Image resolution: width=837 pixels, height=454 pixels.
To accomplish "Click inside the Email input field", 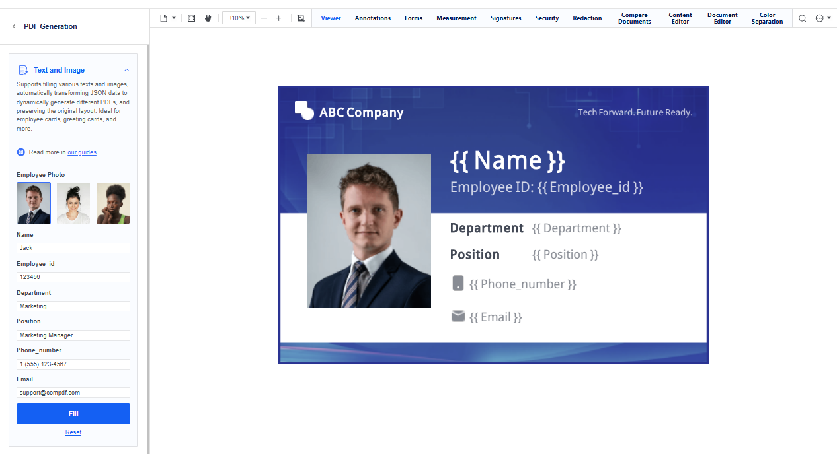I will point(73,393).
